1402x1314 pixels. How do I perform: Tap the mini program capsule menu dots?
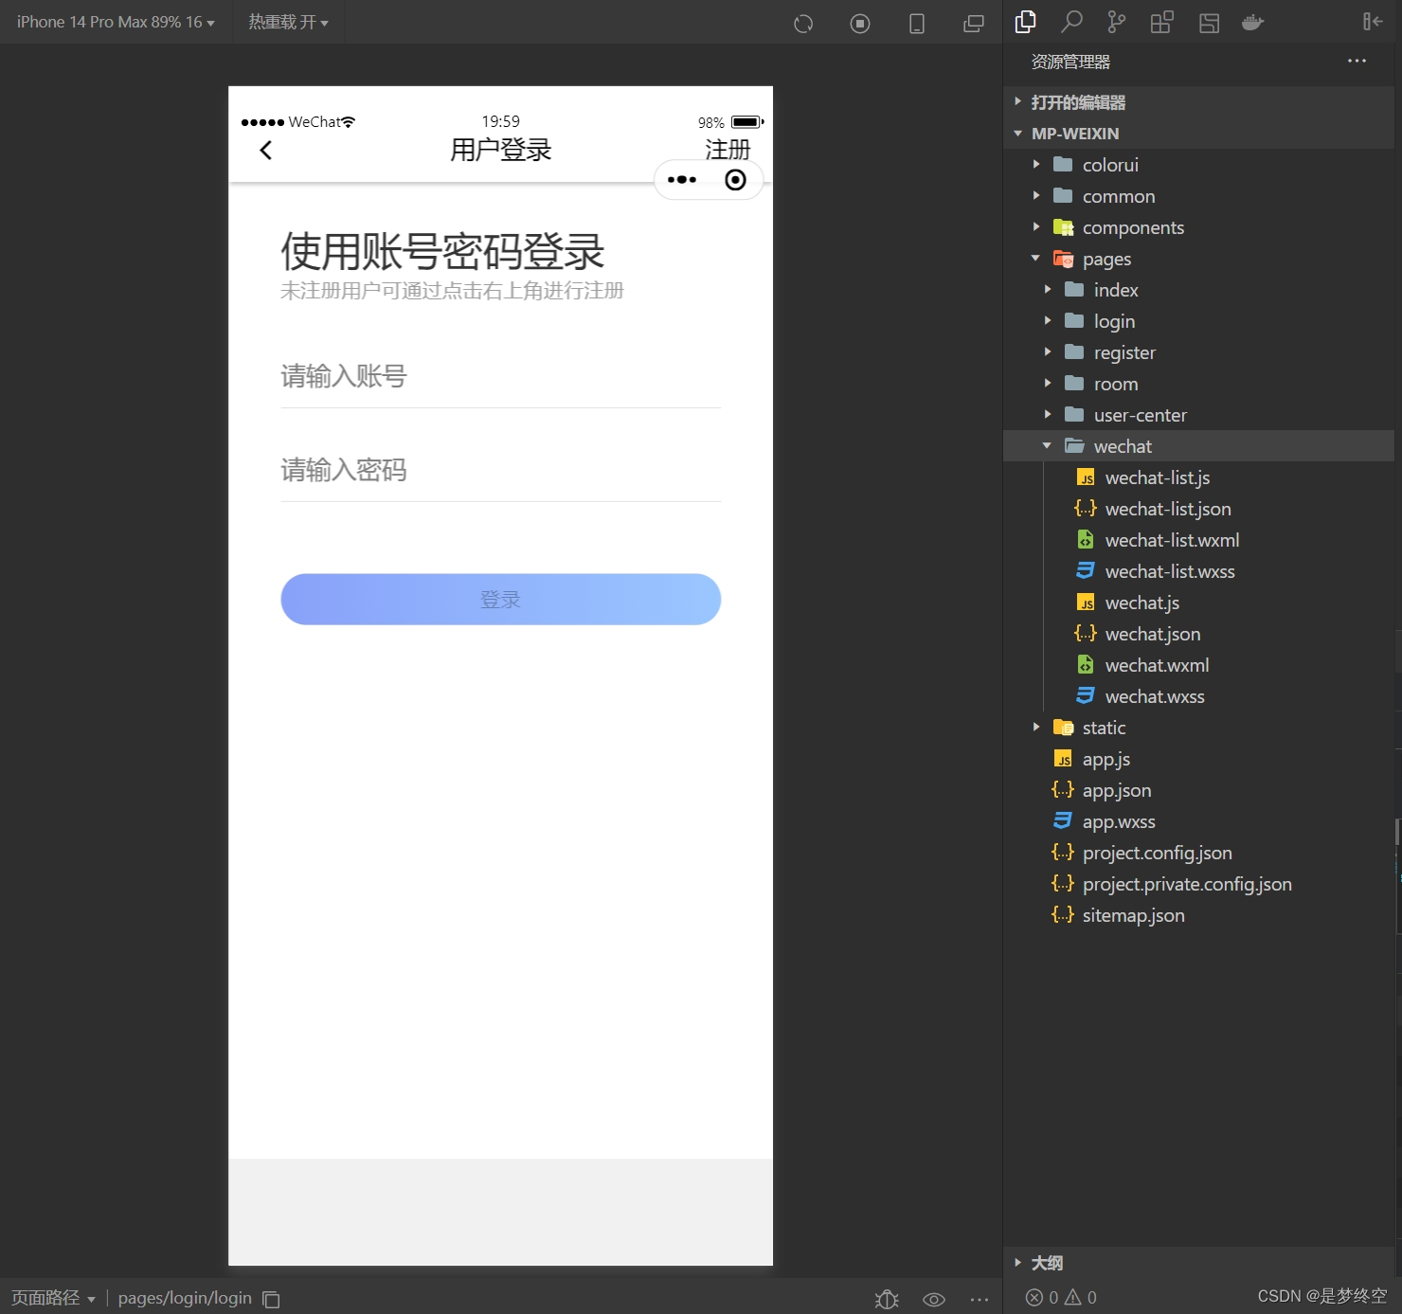click(x=682, y=180)
